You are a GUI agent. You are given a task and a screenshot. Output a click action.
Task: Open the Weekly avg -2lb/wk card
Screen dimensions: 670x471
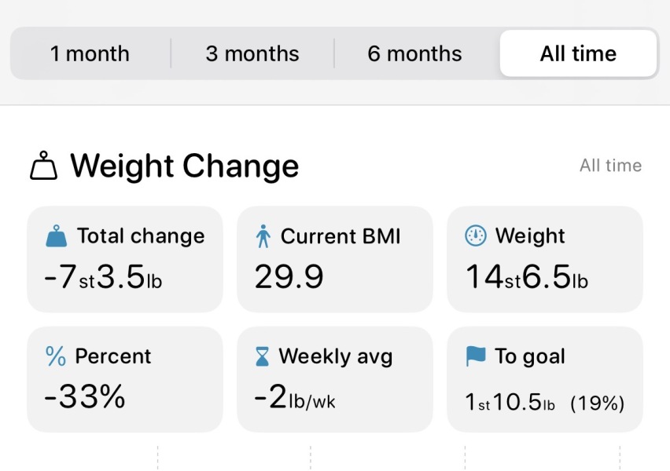tap(334, 379)
